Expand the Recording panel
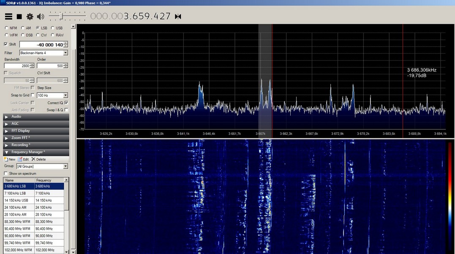Screen dimensions: 455x254 (x=36, y=145)
